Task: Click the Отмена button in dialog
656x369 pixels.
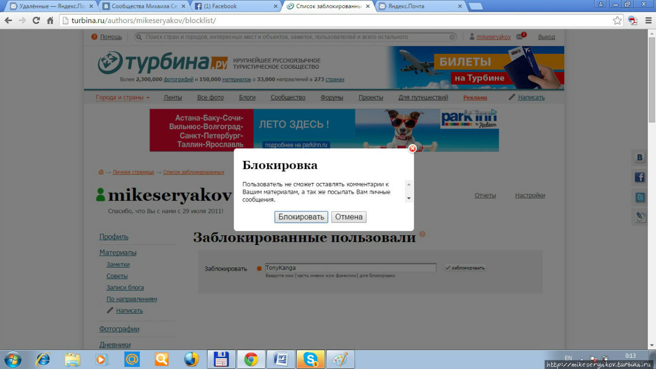Action: pyautogui.click(x=349, y=217)
